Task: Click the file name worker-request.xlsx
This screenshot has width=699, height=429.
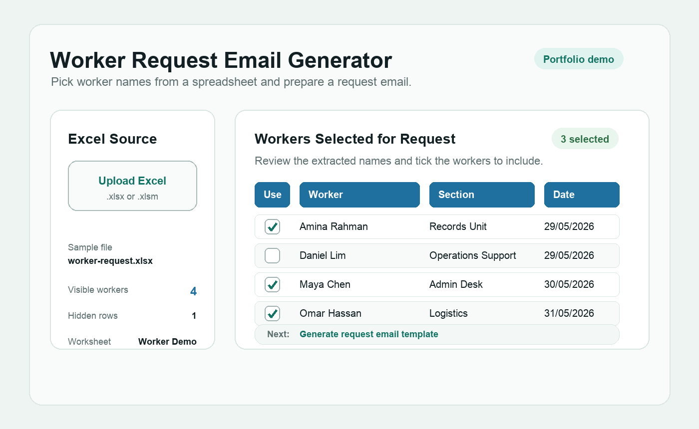Action: pyautogui.click(x=110, y=260)
